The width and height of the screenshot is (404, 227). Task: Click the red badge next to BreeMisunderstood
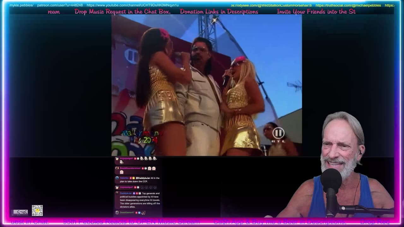pos(143,168)
